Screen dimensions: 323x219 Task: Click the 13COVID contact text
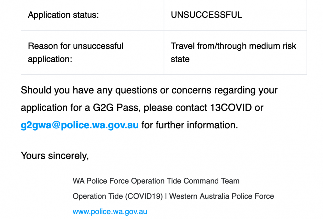point(231,107)
